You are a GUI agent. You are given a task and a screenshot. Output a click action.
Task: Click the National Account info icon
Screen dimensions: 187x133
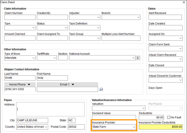pyautogui.click(x=138, y=58)
